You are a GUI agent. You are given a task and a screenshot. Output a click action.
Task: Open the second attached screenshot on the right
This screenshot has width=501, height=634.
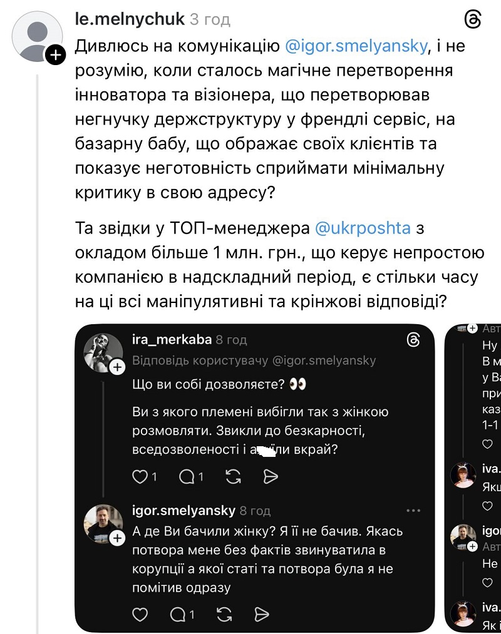(473, 476)
